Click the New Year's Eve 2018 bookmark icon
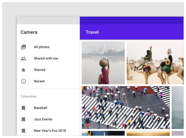Viewport: 186px width, 138px height. pyautogui.click(x=23, y=131)
